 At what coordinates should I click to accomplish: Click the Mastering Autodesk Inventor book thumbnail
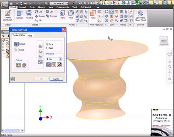tap(162, 123)
